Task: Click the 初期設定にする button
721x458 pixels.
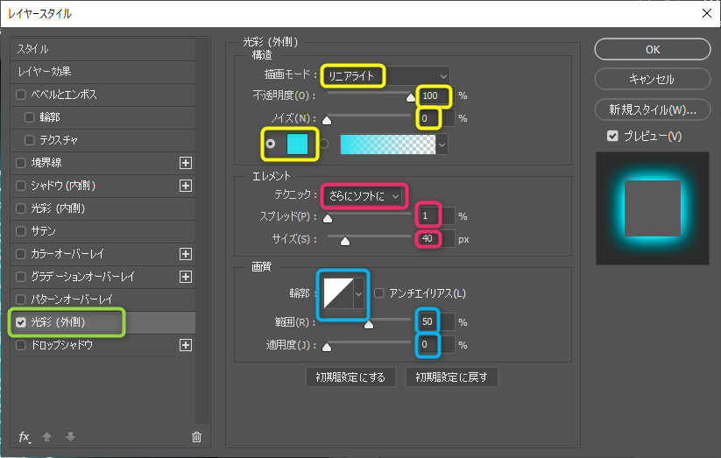Action: click(350, 377)
